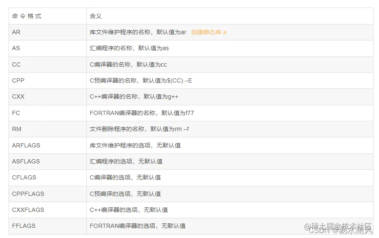Screen dimensions: 379x238
Task: Click 'C编译器的选项，无默认值' text
Action: click(125, 178)
